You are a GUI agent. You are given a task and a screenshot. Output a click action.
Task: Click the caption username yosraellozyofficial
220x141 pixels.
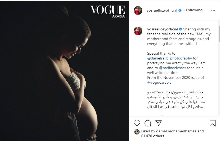(162, 29)
